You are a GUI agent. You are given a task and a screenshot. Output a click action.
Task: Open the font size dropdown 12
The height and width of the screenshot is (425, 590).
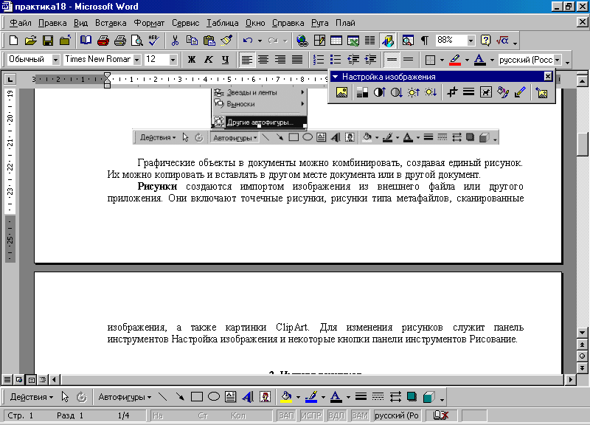tap(173, 60)
